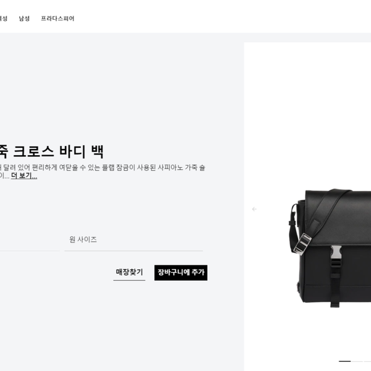Open the 남성 menu
371x371 pixels.
(x=24, y=19)
